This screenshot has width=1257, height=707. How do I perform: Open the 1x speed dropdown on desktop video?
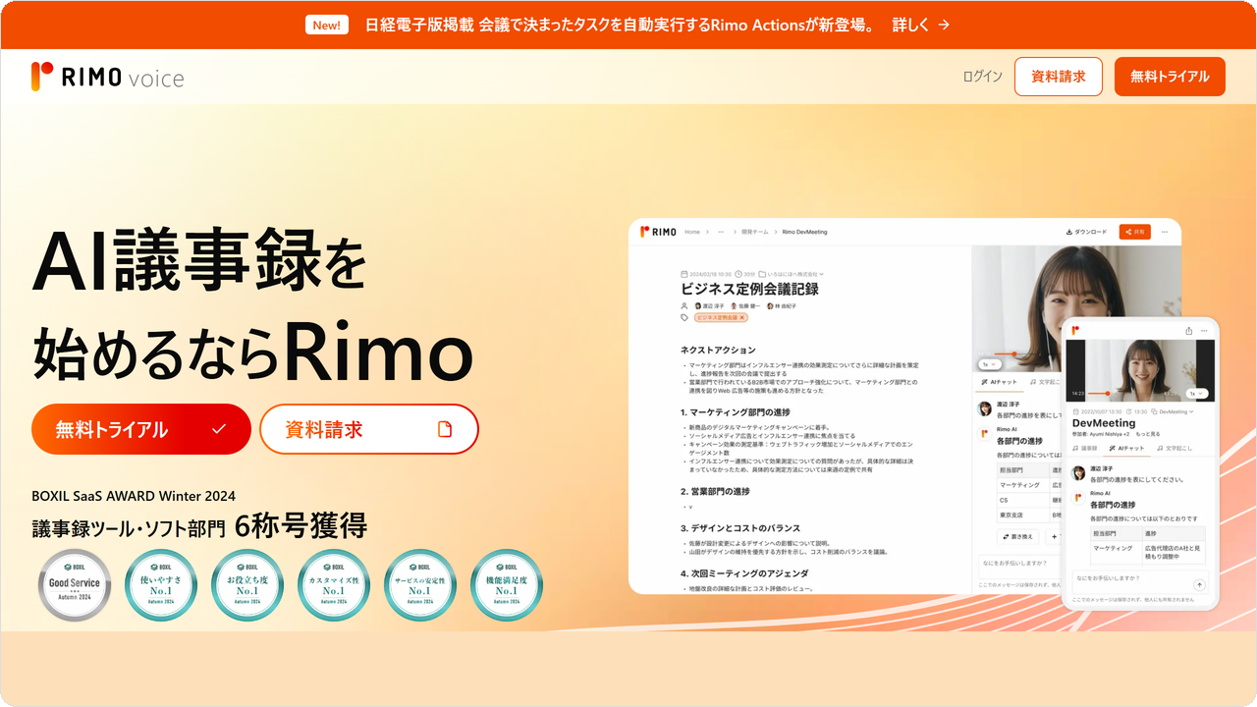990,363
